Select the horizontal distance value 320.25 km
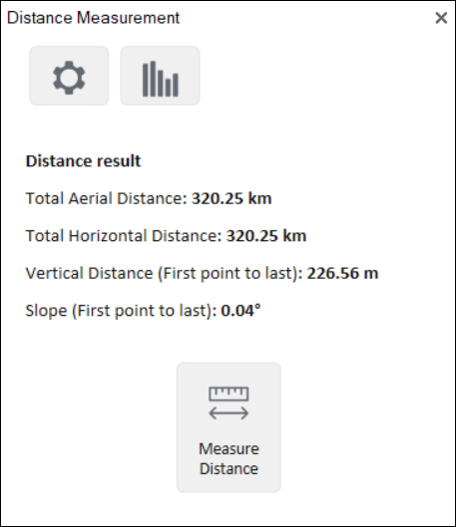Viewport: 456px width, 527px height. pyautogui.click(x=266, y=235)
